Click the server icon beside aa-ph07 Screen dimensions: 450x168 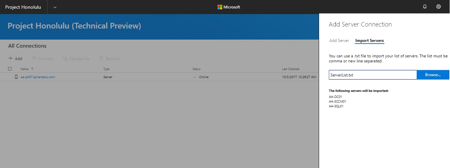[x=16, y=77]
